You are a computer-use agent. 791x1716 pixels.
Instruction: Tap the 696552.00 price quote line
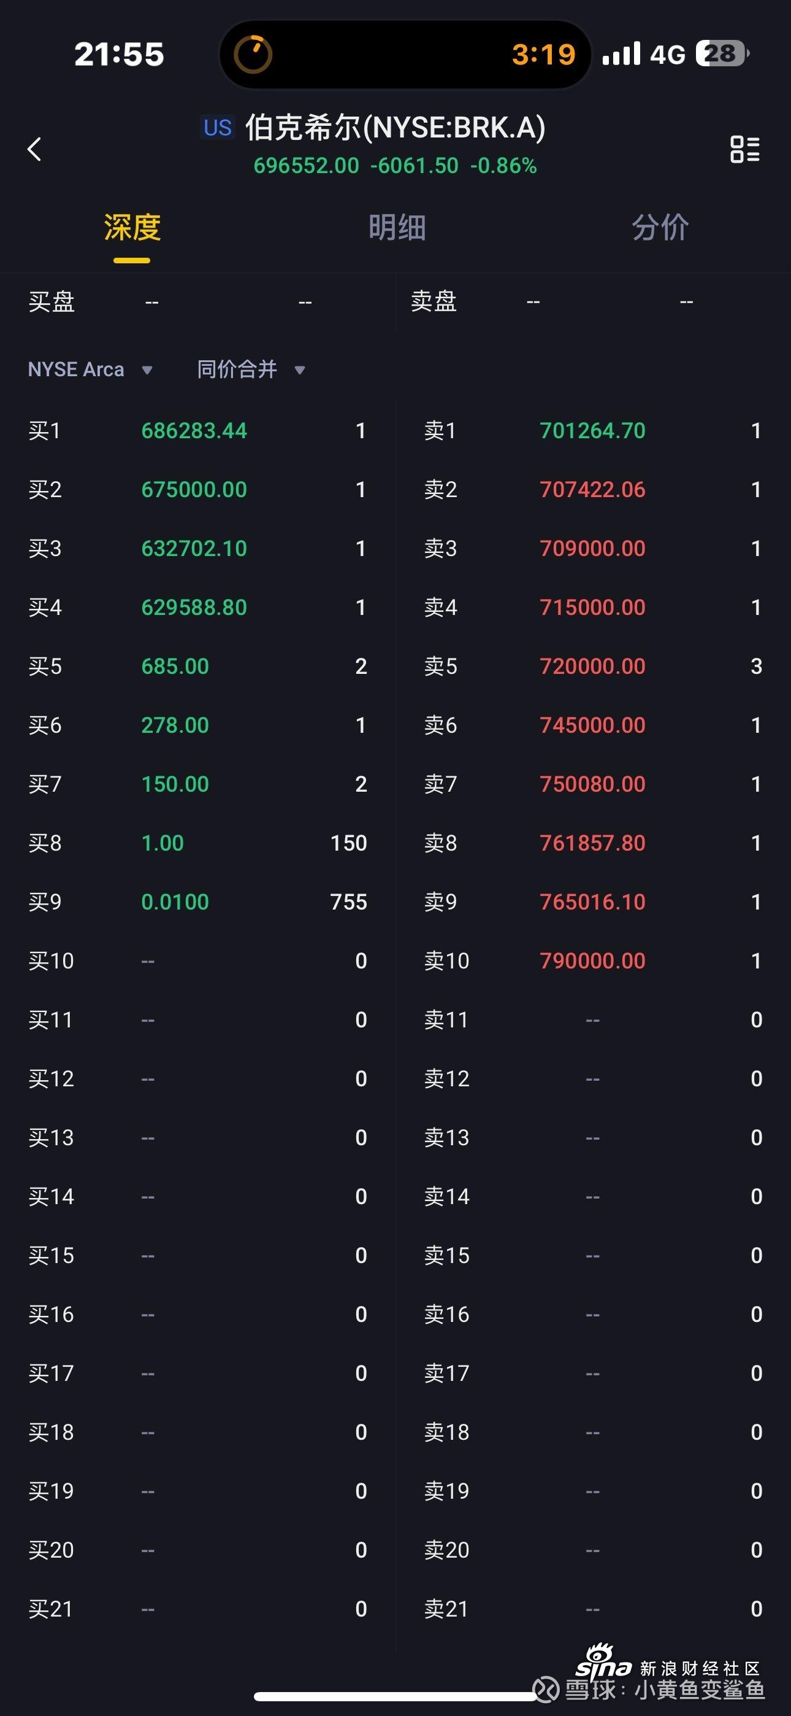point(395,165)
